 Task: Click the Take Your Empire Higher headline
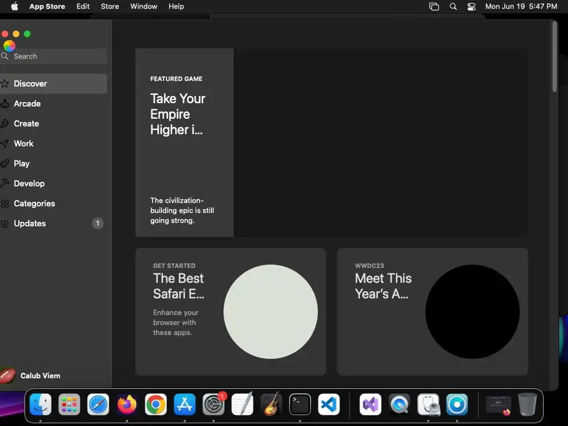(177, 114)
